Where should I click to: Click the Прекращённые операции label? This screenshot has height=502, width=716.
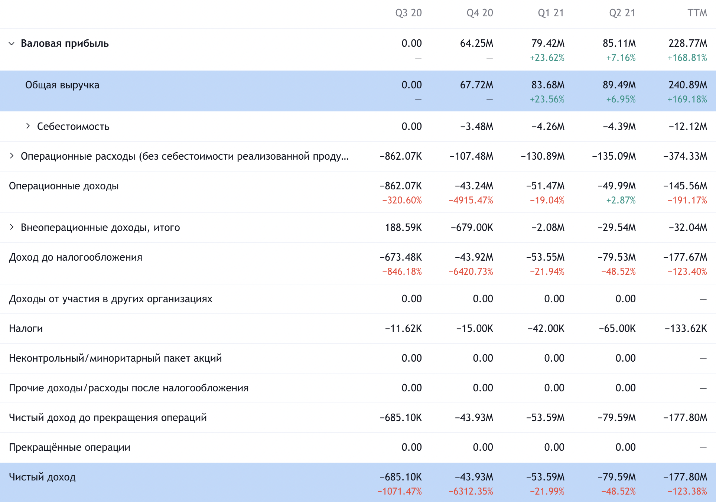click(x=69, y=447)
